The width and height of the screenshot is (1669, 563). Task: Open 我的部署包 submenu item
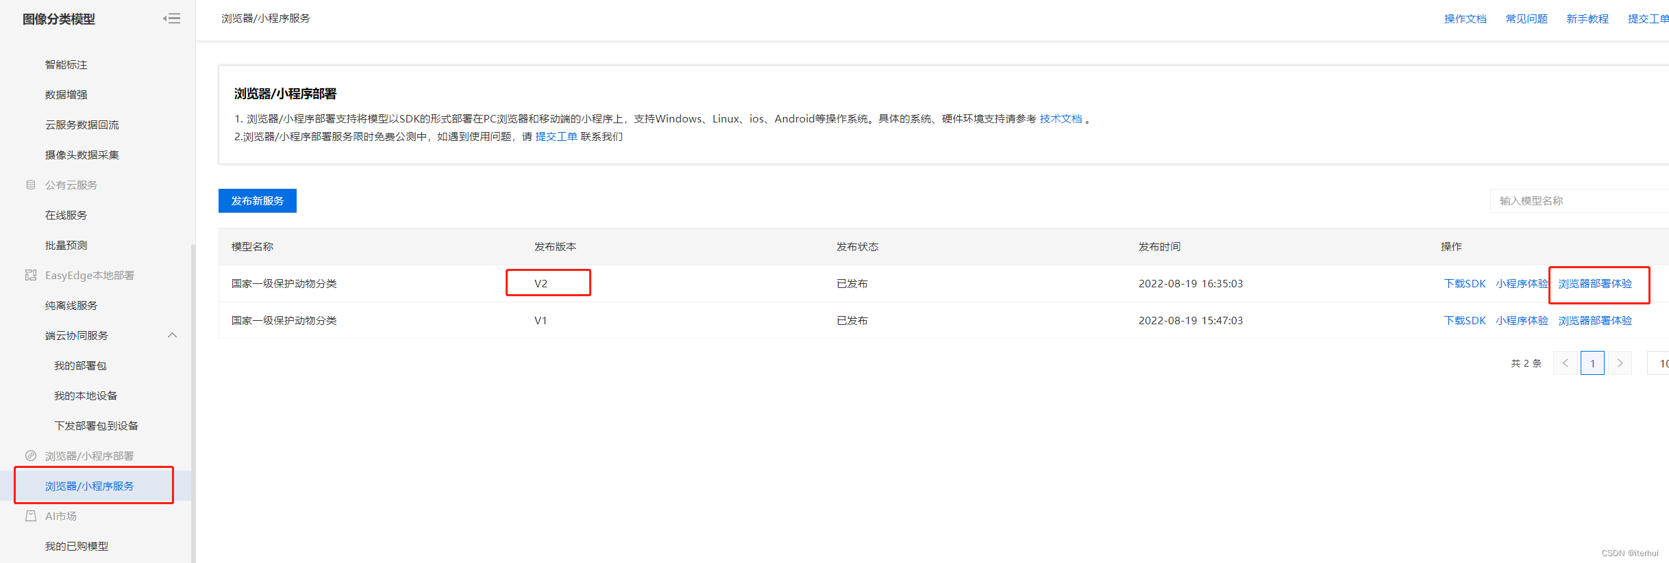click(x=81, y=365)
